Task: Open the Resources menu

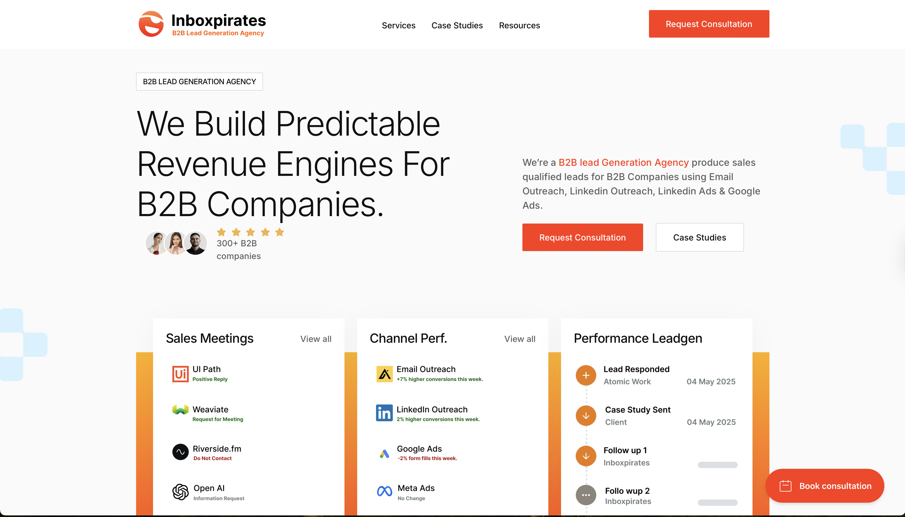Action: pyautogui.click(x=519, y=26)
